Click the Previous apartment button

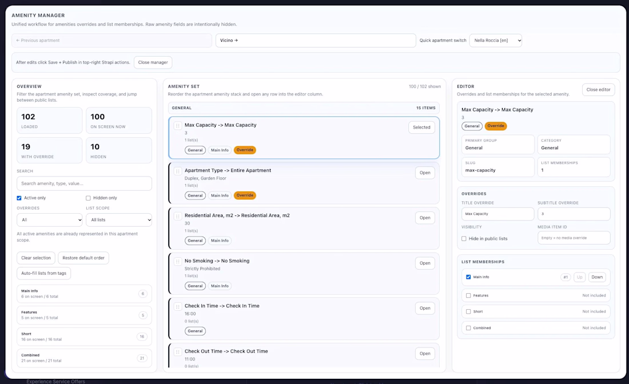click(x=112, y=41)
